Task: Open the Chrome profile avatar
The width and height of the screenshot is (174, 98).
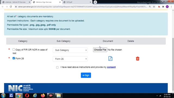Action: 167,7
